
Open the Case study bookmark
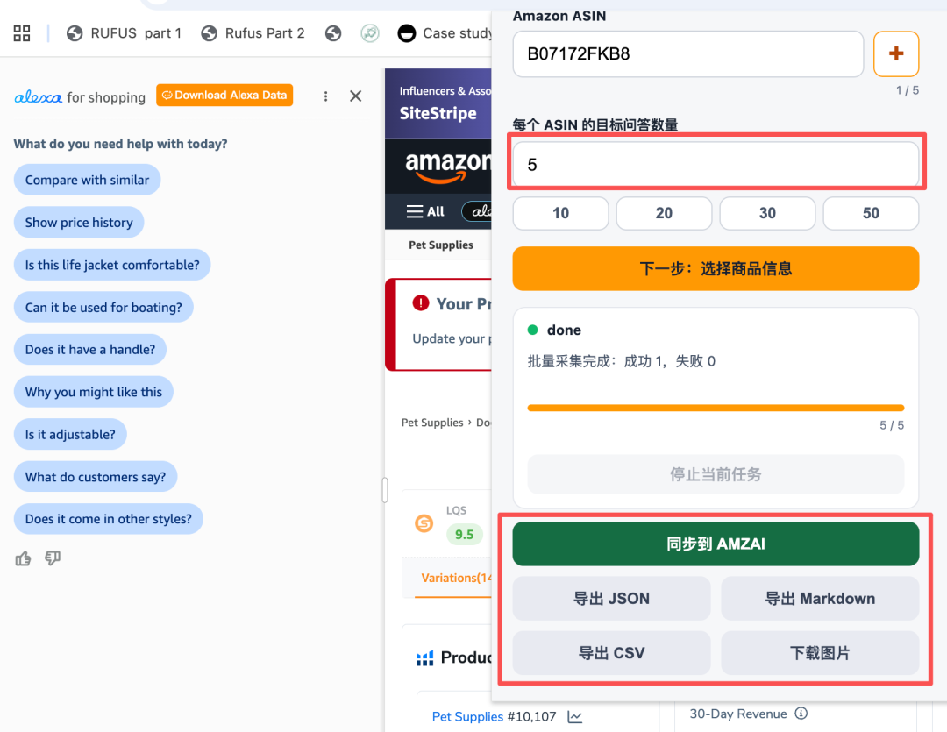[445, 33]
